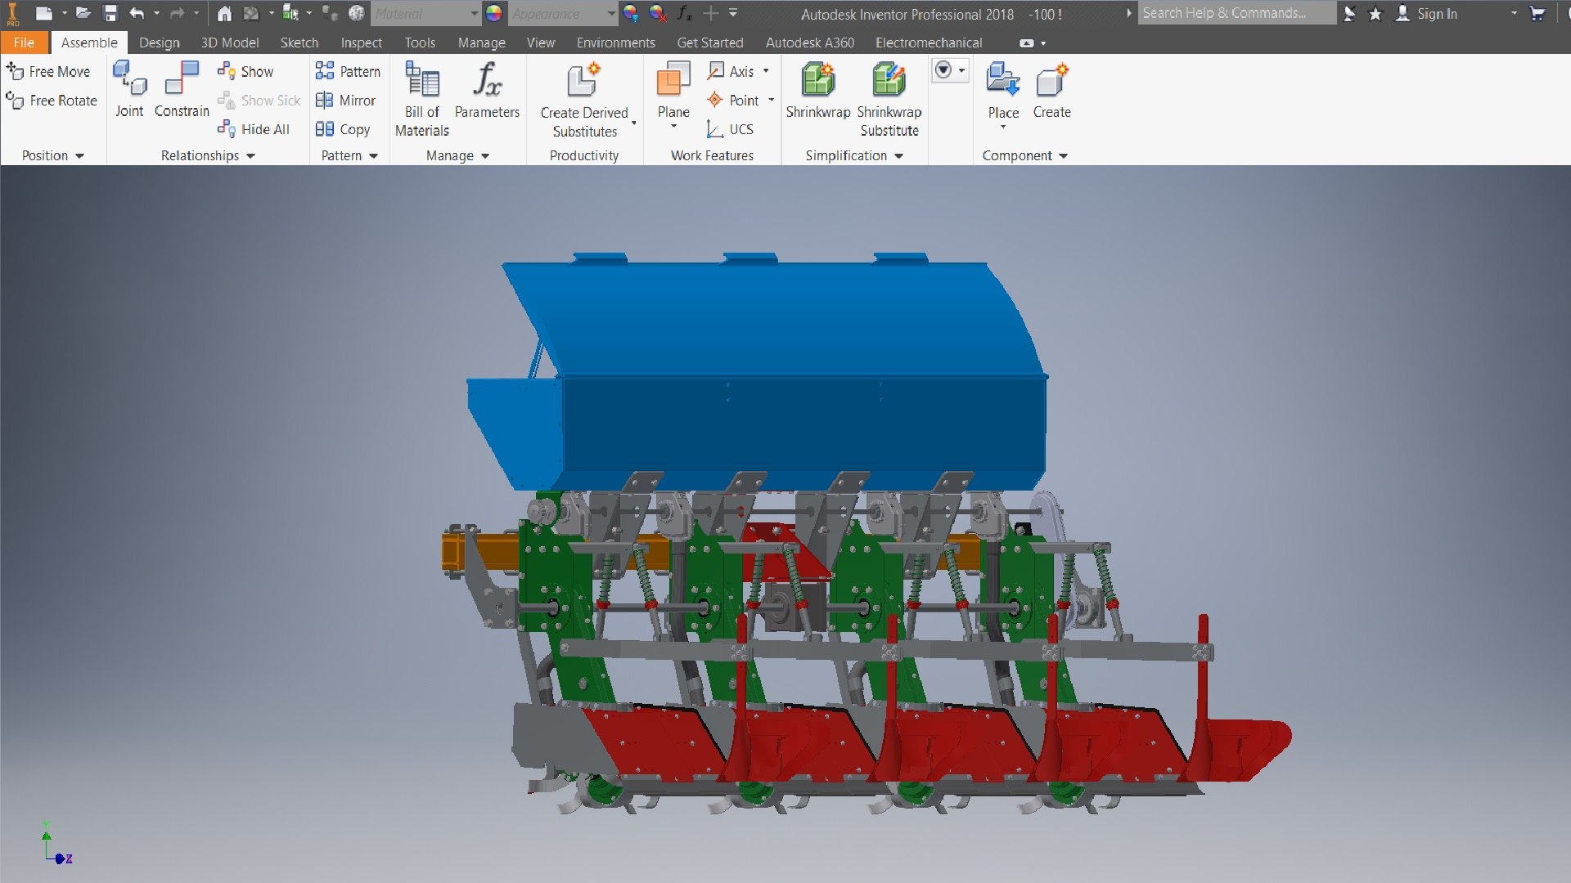Clear appearance overrides icon
The height and width of the screenshot is (883, 1571).
[x=657, y=13]
